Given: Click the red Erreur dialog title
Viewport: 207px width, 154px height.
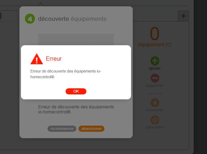Looking at the screenshot, I should click(54, 59).
